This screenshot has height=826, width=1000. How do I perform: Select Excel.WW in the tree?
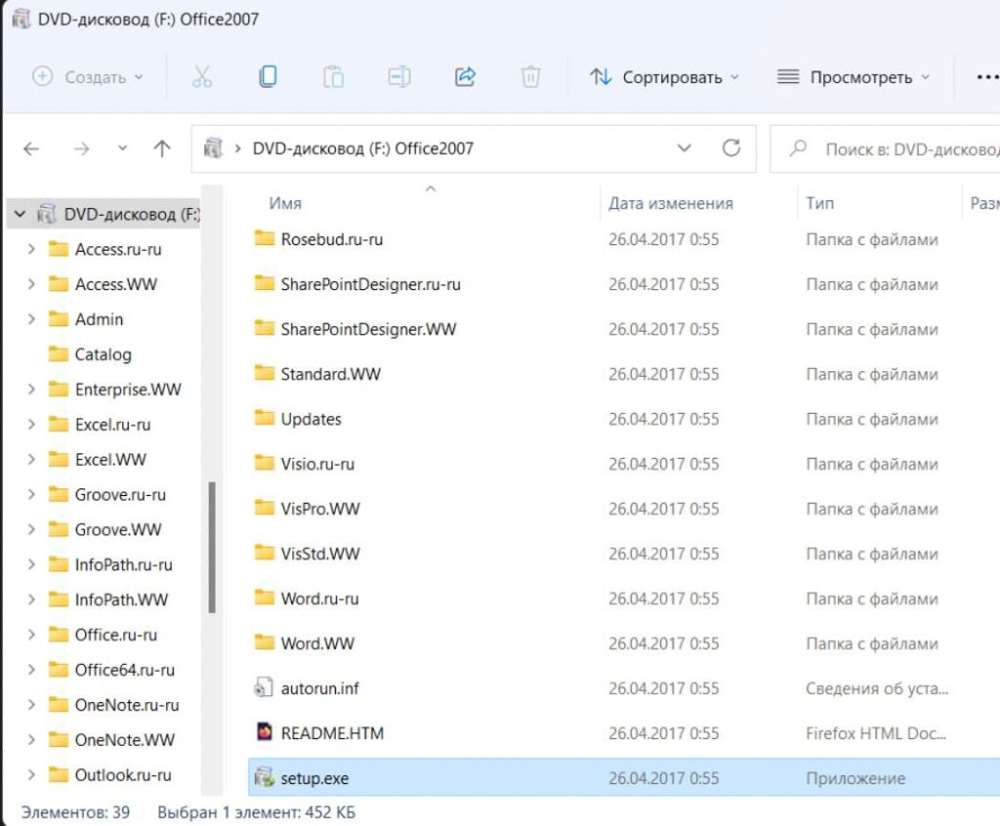coord(110,459)
